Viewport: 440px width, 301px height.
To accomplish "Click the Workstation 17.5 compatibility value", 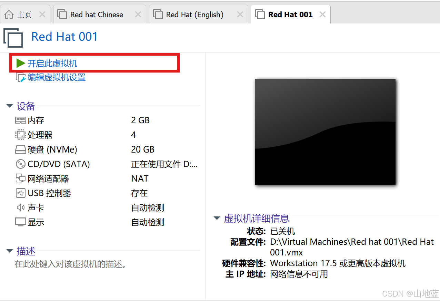I will click(338, 263).
